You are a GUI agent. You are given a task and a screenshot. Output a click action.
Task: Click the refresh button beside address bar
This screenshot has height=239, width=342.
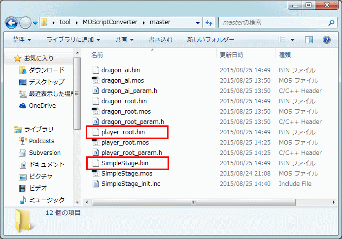click(x=209, y=23)
